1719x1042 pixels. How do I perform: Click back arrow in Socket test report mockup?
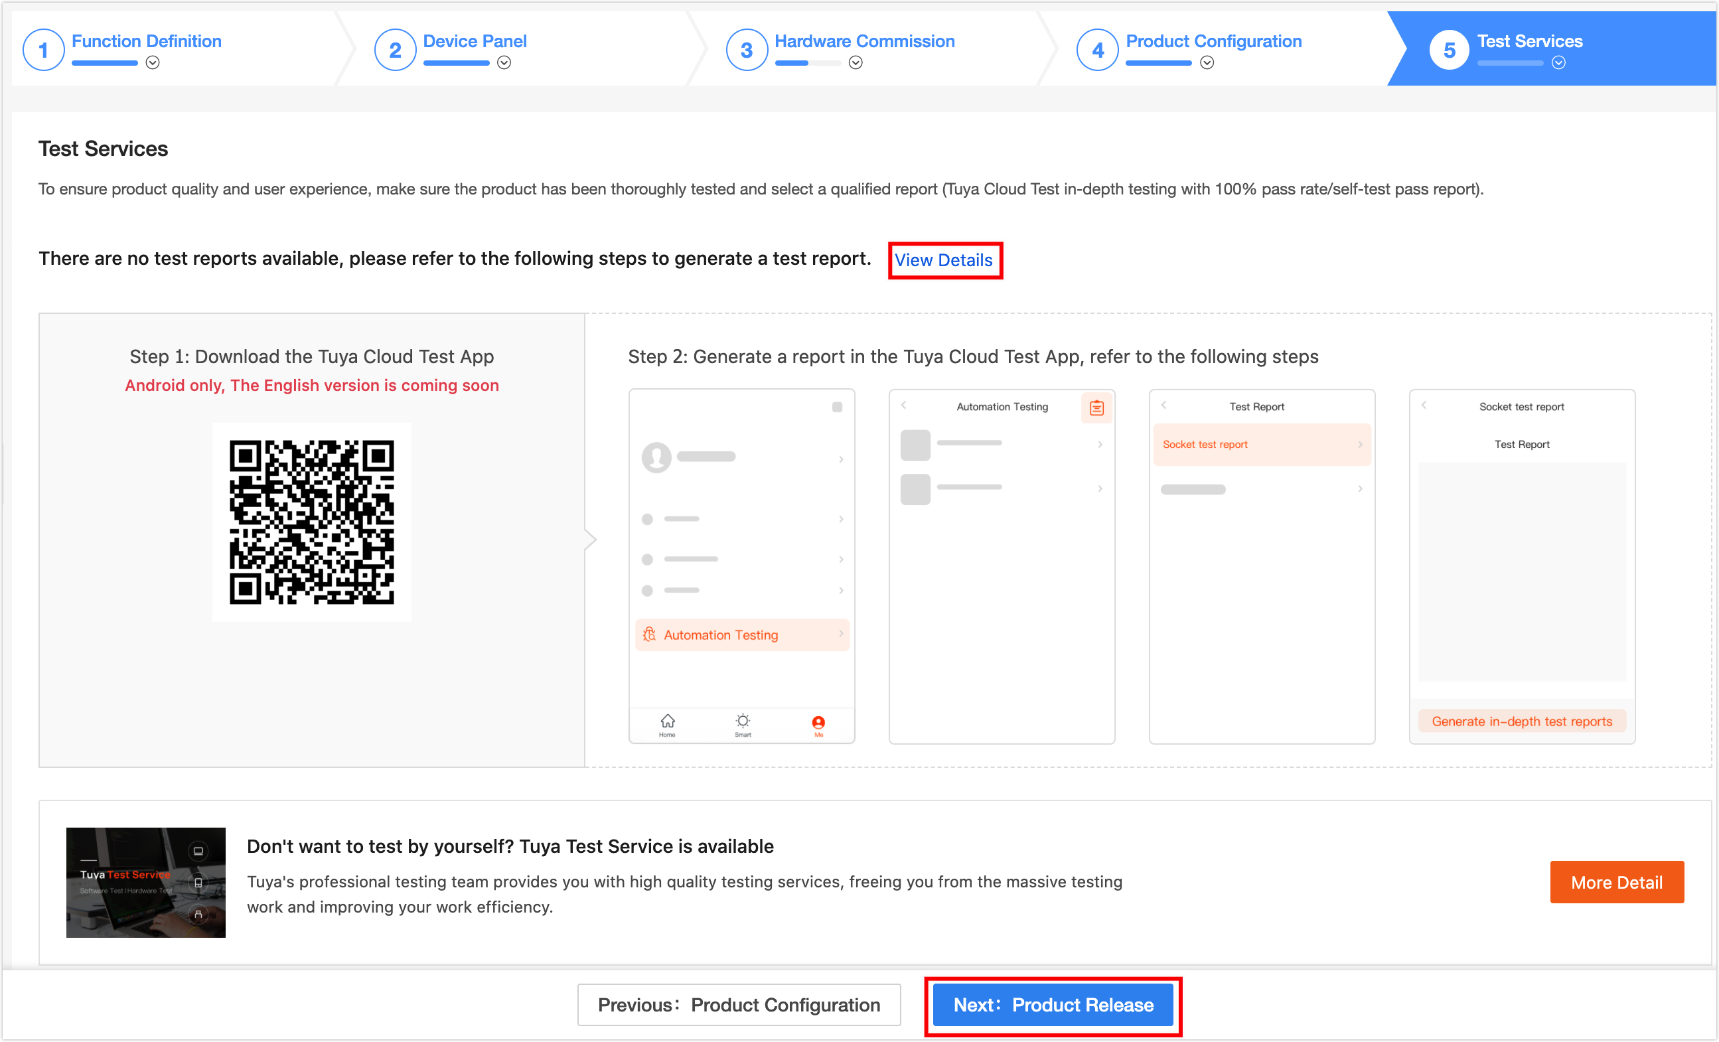click(x=1424, y=406)
